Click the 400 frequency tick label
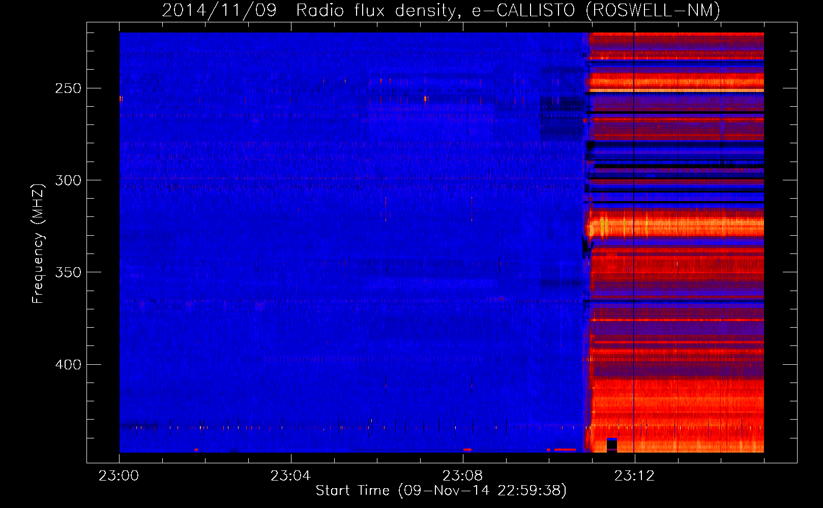 [x=68, y=365]
